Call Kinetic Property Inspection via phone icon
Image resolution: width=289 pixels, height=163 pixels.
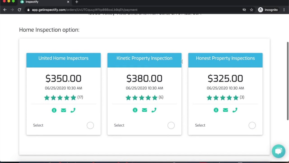154,110
